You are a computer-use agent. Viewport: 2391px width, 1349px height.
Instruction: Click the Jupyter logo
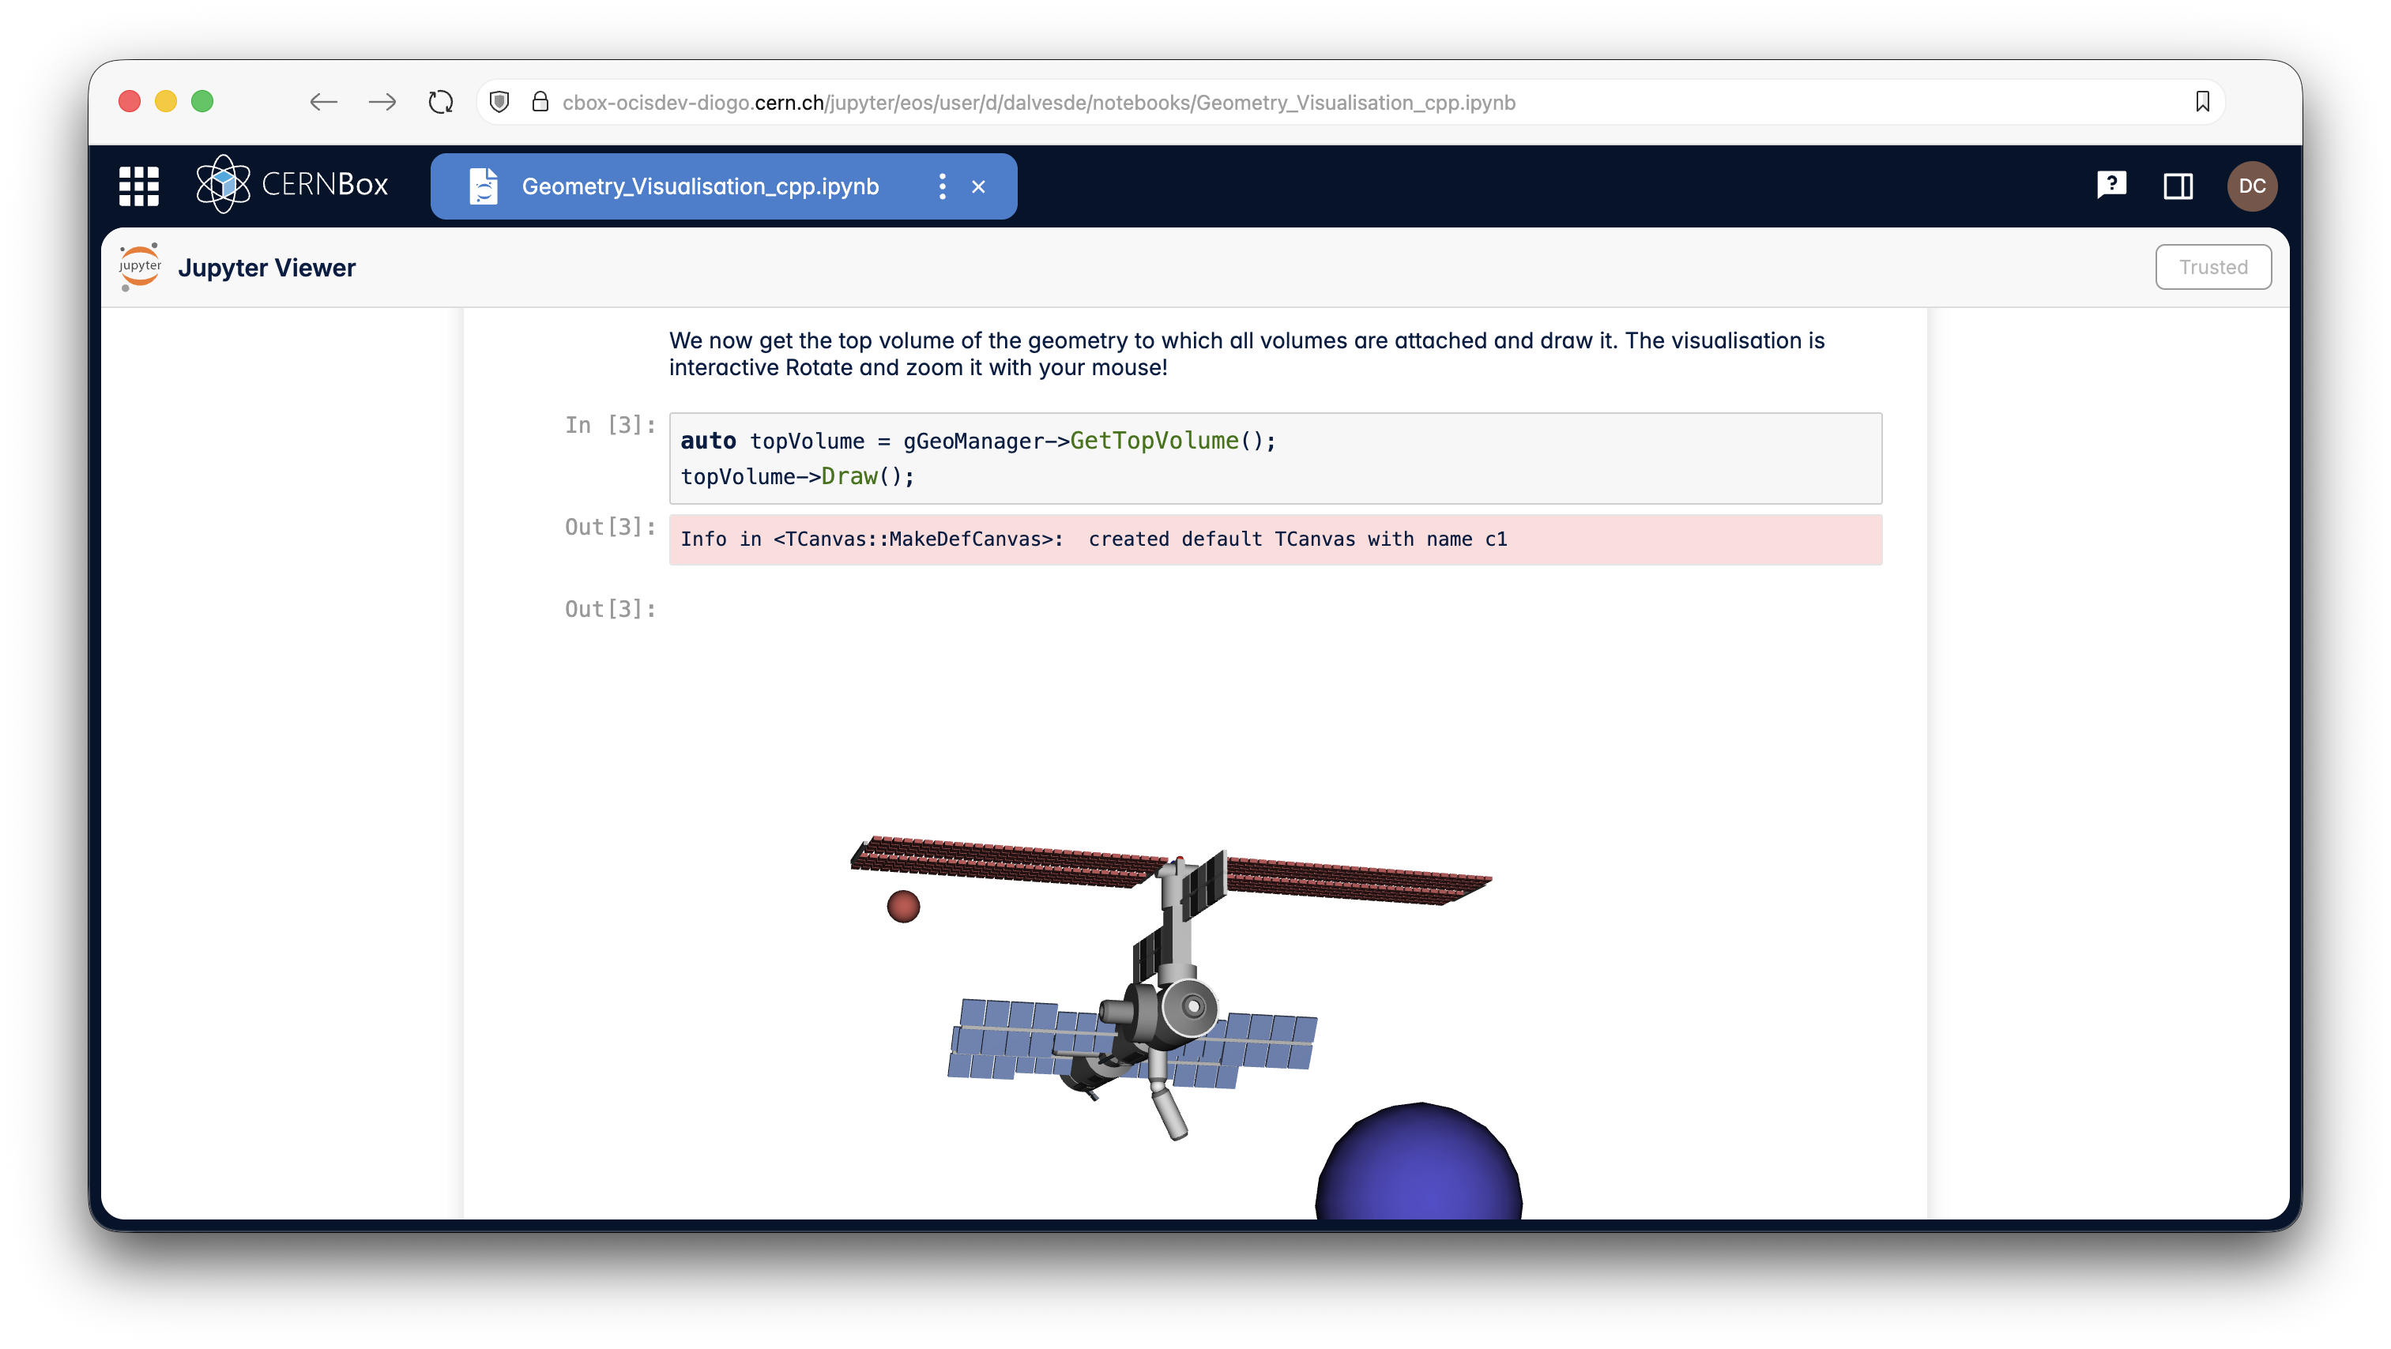139,266
